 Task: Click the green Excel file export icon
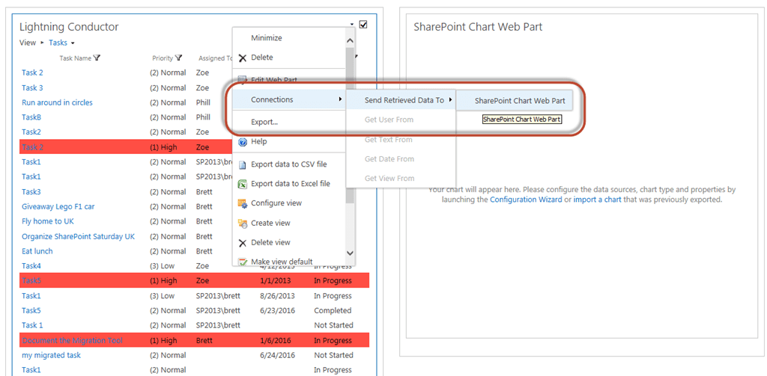coord(242,184)
